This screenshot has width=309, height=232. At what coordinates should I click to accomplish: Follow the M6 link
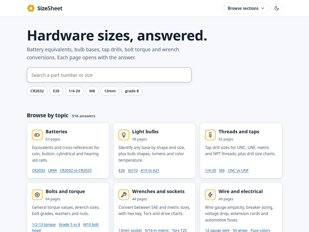pos(222,170)
